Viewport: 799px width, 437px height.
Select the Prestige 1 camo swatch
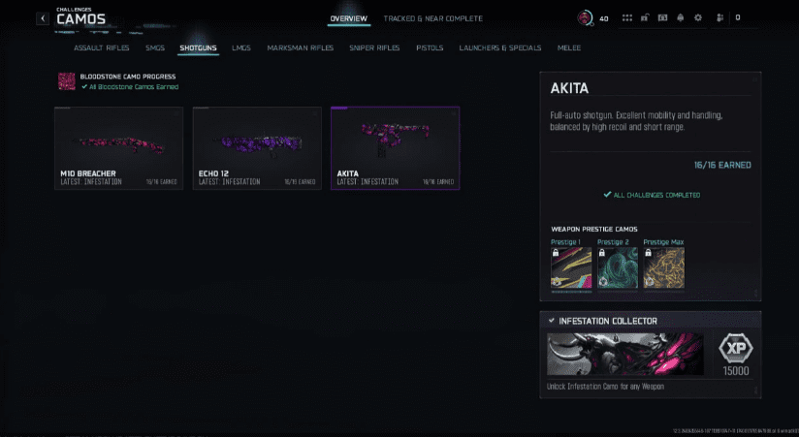pyautogui.click(x=570, y=268)
